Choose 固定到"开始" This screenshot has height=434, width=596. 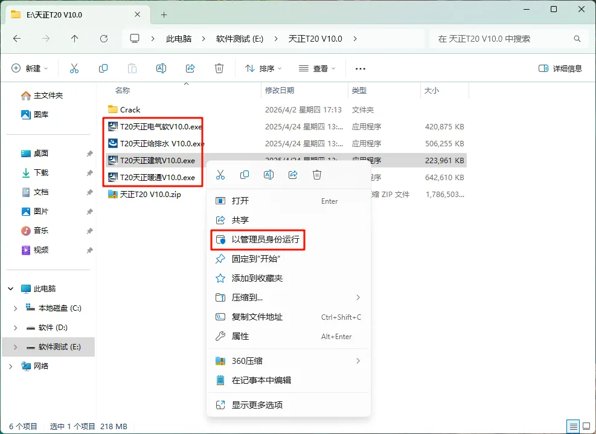289,259
